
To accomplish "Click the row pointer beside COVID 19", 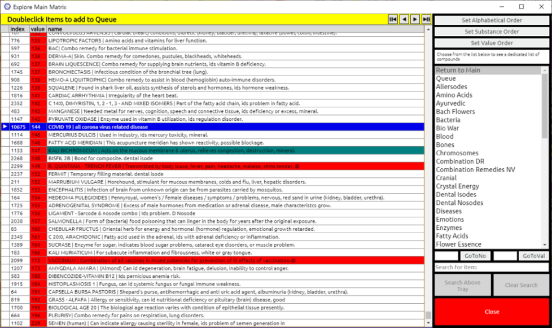I will tap(5, 127).
